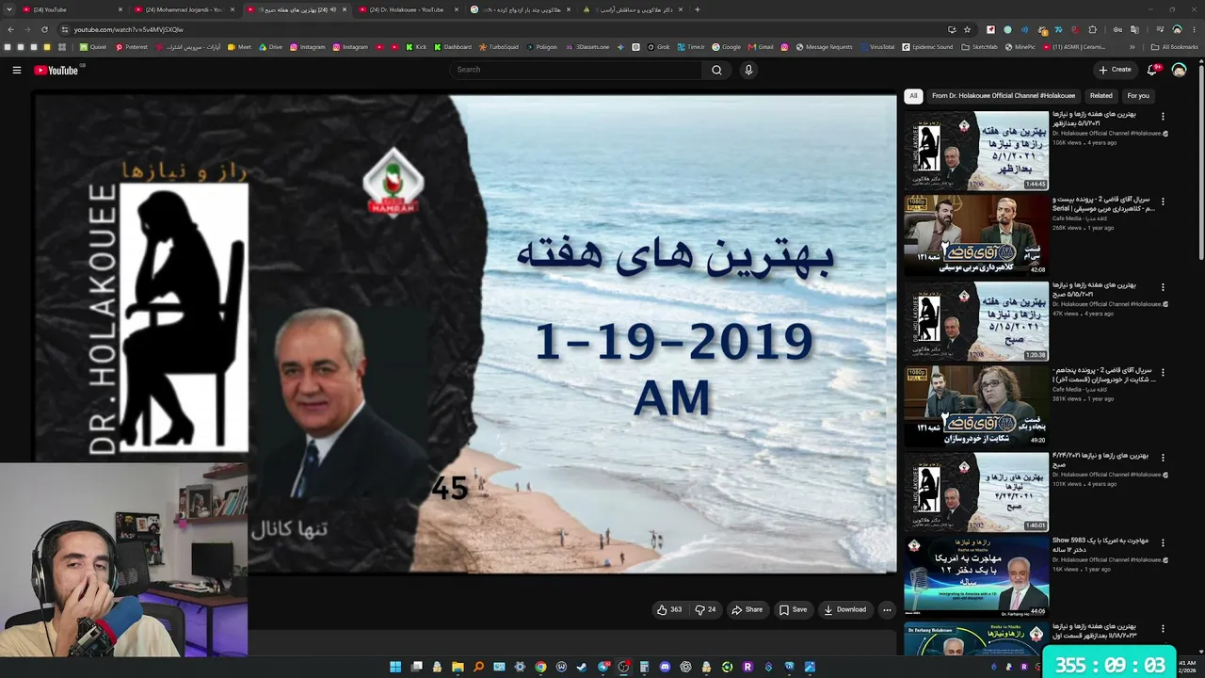This screenshot has width=1205, height=678.
Task: Go to the YouTube home logo
Action: coord(56,70)
